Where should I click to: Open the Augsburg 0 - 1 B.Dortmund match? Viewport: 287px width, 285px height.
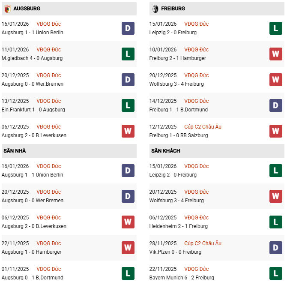click(32, 278)
